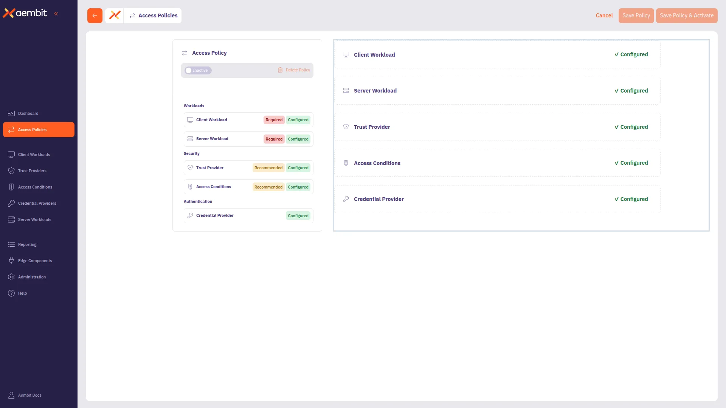Open Trust Providers in sidebar
The height and width of the screenshot is (408, 726).
click(39, 171)
